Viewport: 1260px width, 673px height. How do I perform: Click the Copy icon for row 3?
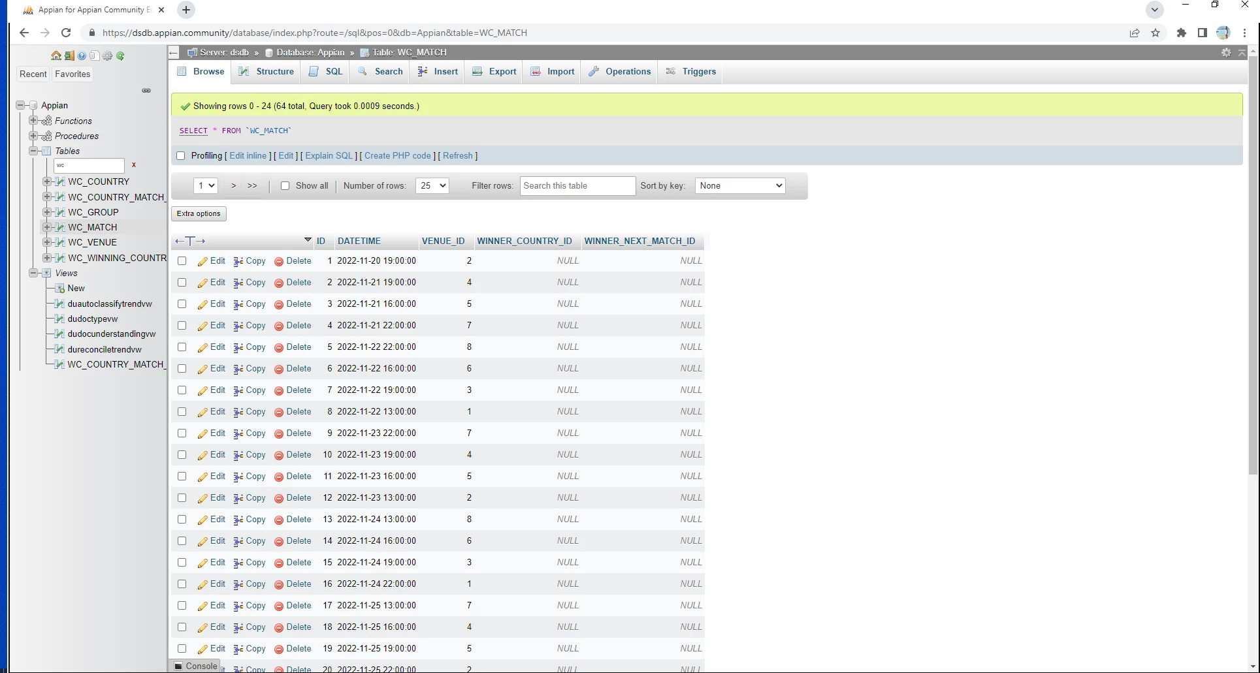pos(238,304)
